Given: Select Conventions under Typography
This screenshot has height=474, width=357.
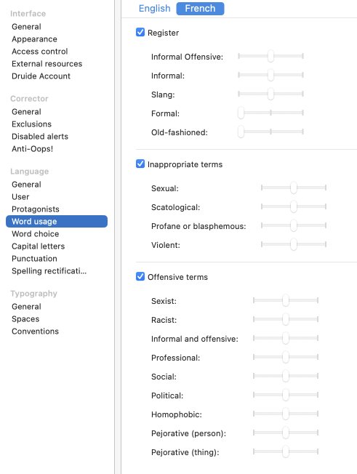Looking at the screenshot, I should [x=35, y=332].
